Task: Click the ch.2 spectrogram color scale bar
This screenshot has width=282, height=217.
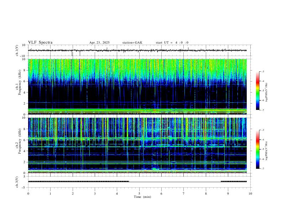Action: tap(257, 149)
